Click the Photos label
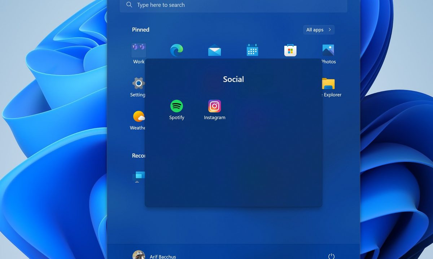This screenshot has width=433, height=259. click(x=329, y=62)
